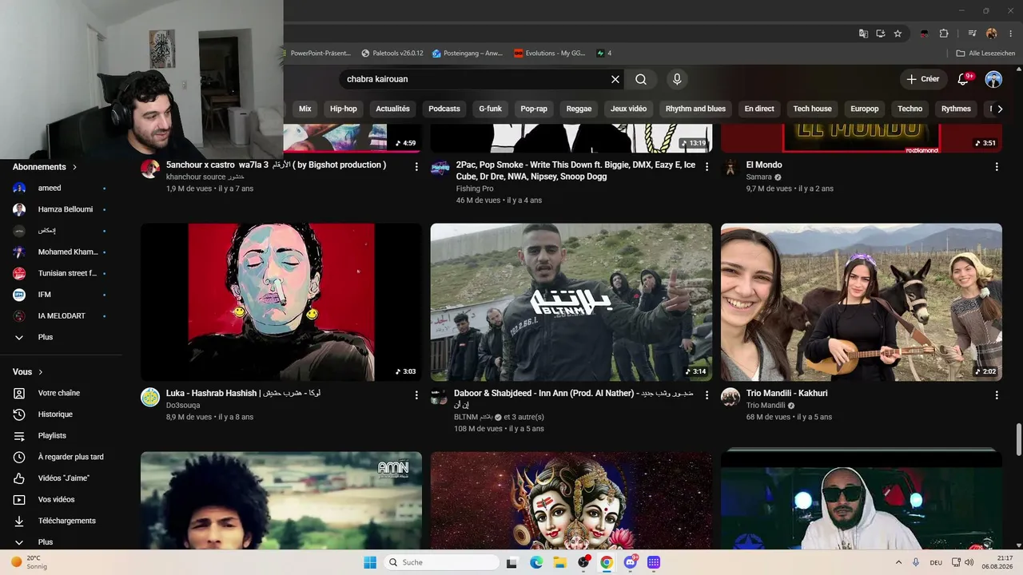Select the Actualités filter chip
This screenshot has height=575, width=1023.
[392, 109]
